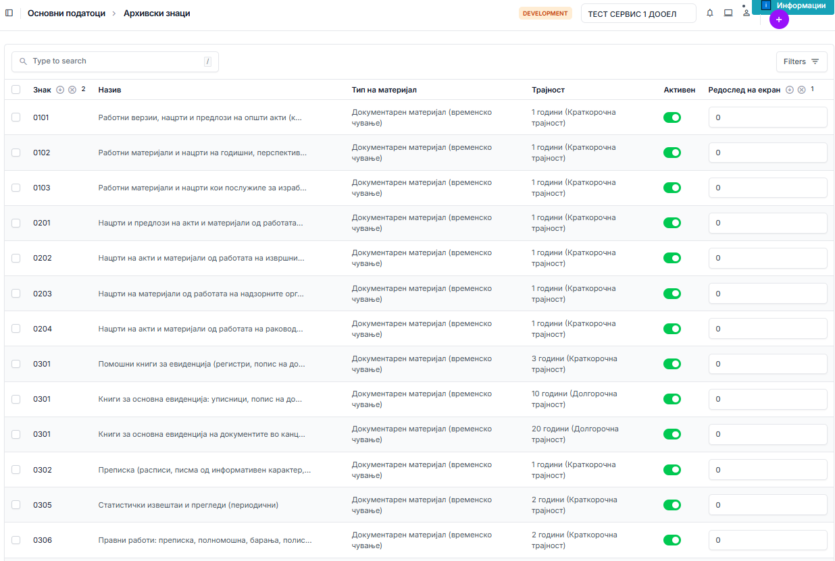Click the blue info icon beside Информации
Screen dimensions: 835x561
pyautogui.click(x=766, y=5)
